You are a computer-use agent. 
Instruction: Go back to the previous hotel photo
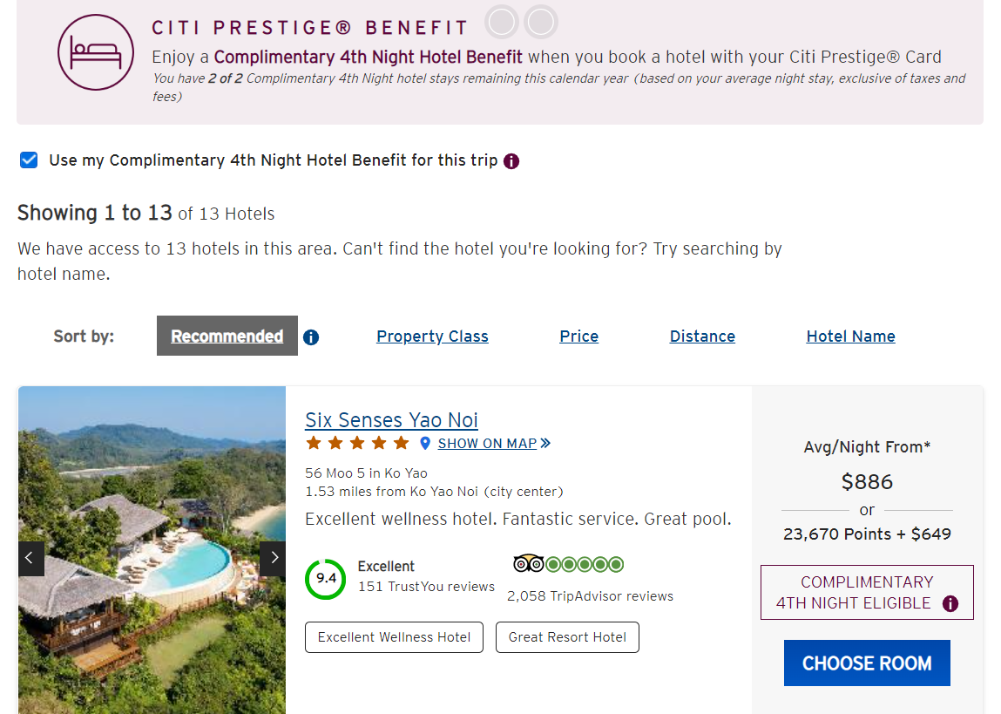[x=31, y=559]
